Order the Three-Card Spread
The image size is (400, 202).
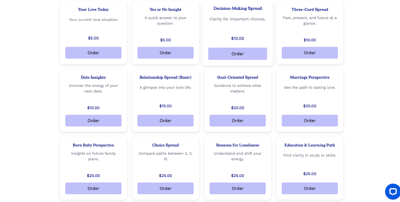(x=309, y=53)
